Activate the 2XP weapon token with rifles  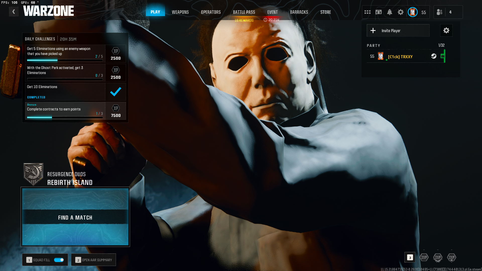pyautogui.click(x=438, y=257)
